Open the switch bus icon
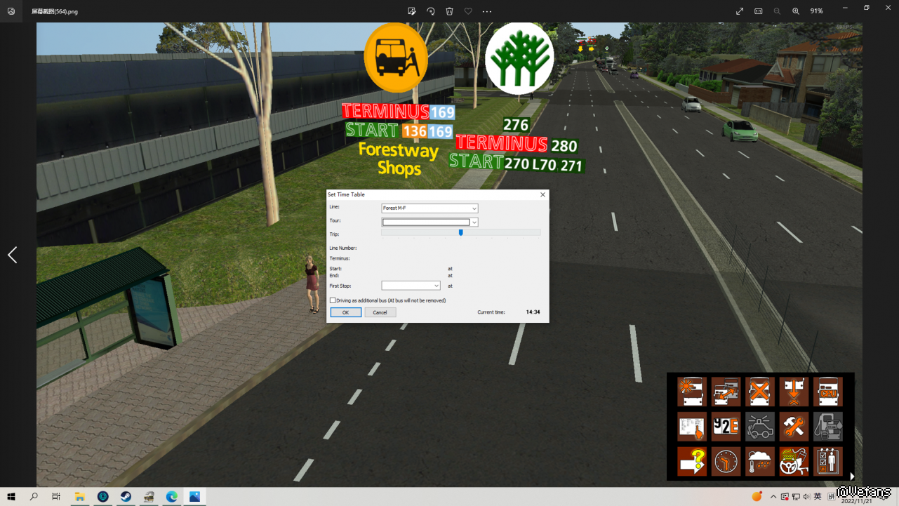The image size is (899, 506). 726,392
